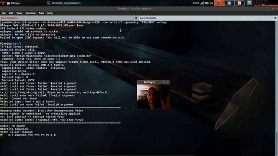278x156 pixels.
Task: Click the '203 audio & 421 video codecs' line
Action: 23,29
